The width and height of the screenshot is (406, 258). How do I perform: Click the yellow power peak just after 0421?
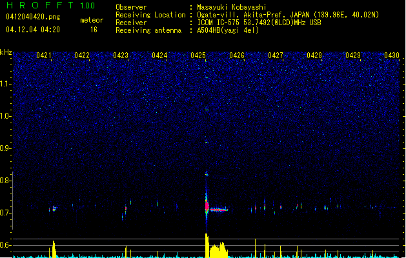pyautogui.click(x=54, y=249)
